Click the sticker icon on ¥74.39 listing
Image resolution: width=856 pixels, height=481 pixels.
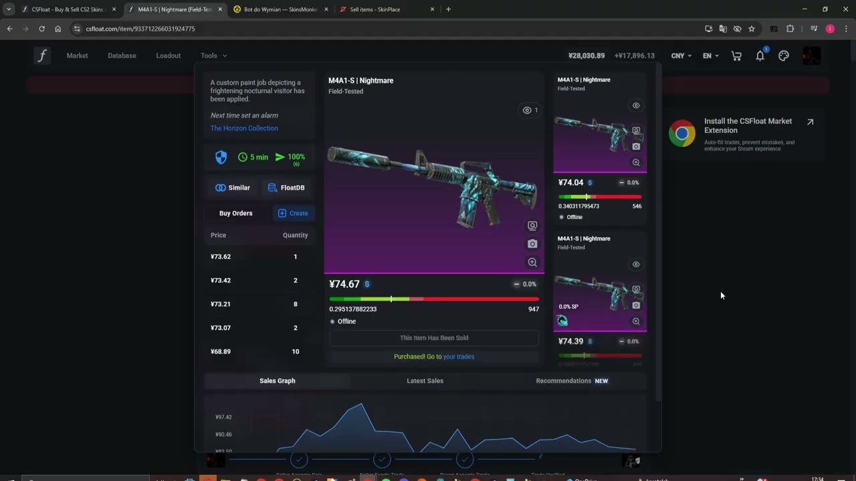(x=562, y=321)
